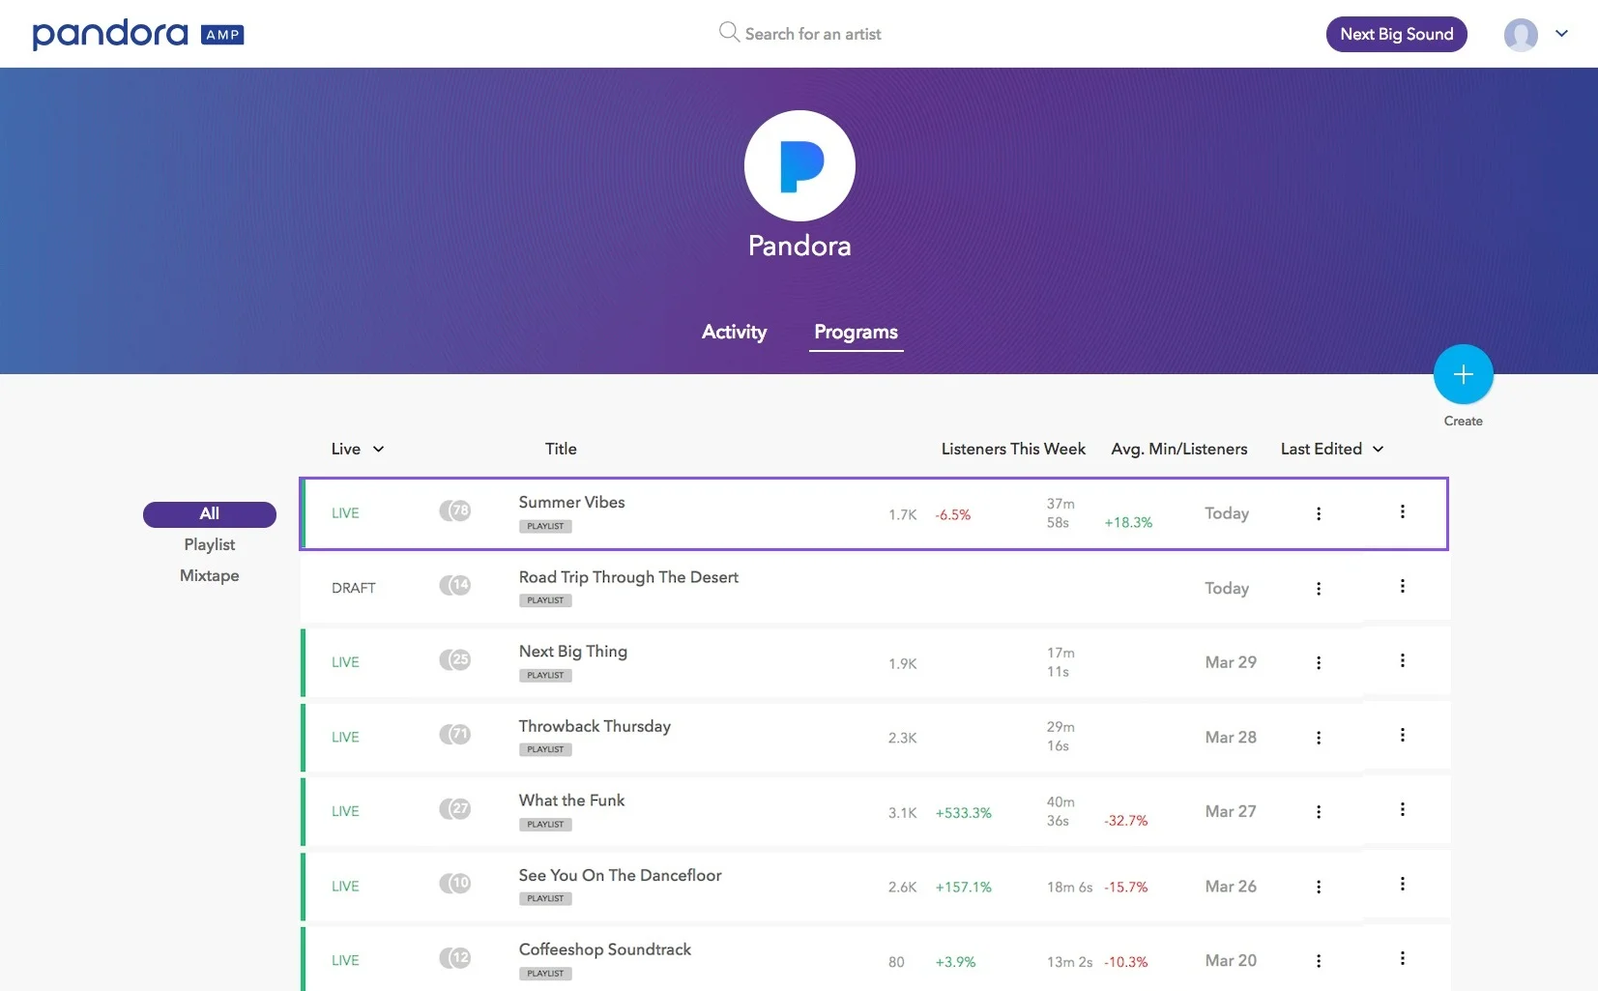This screenshot has height=991, width=1598.
Task: Open the Throwback Thursday program
Action: [x=595, y=726]
